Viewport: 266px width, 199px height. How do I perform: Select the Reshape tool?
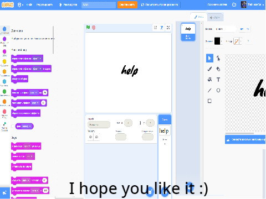(x=218, y=58)
